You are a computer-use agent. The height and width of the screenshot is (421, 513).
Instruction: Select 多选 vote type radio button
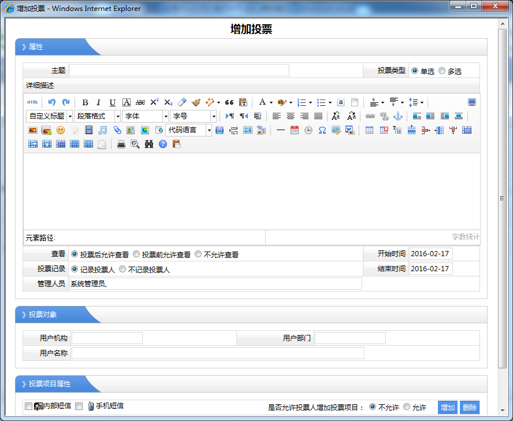coord(442,71)
